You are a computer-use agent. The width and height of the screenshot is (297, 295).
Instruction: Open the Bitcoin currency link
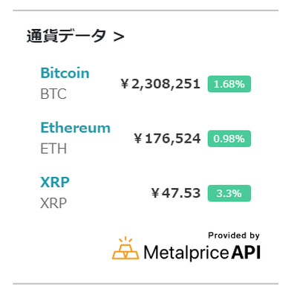tap(65, 73)
